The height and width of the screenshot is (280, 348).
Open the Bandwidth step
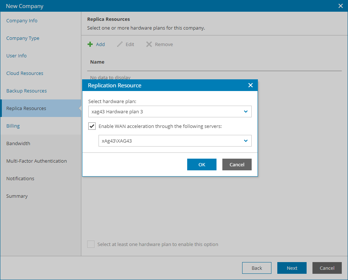[x=18, y=143]
